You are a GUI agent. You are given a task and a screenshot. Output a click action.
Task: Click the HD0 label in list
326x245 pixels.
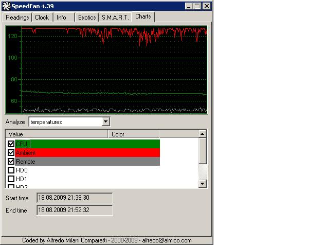(x=22, y=170)
